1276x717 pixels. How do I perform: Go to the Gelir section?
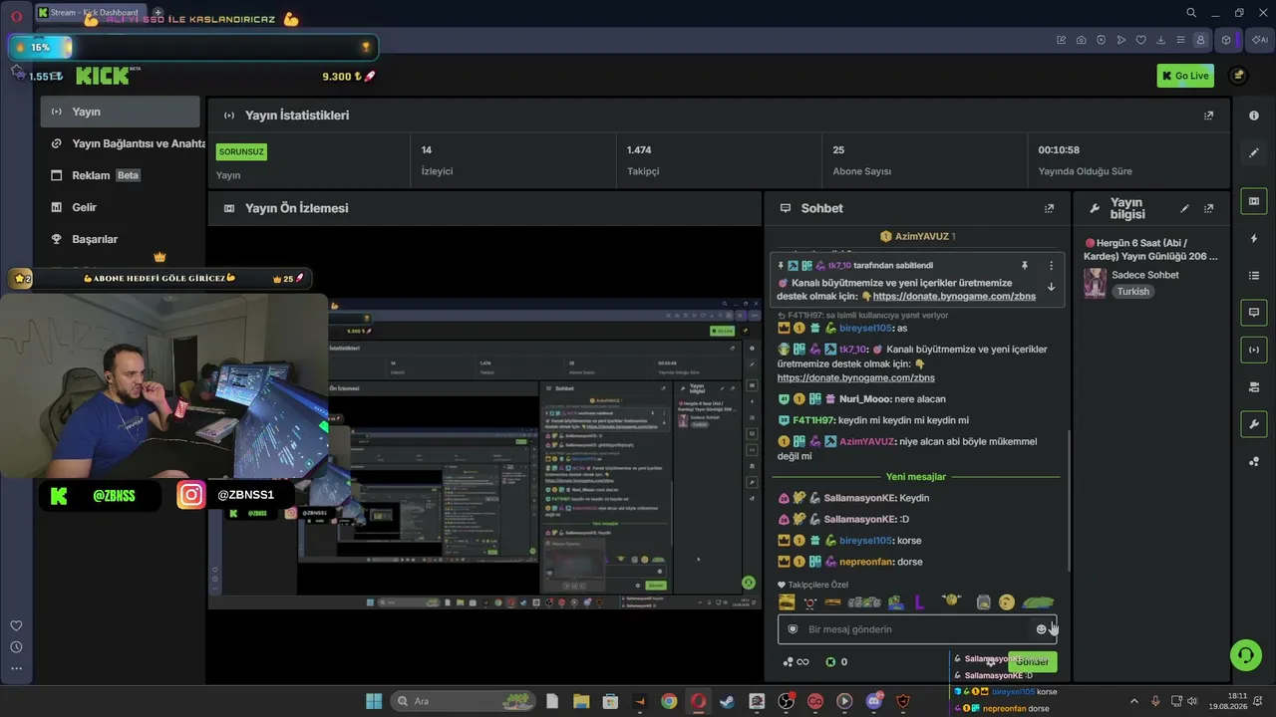120,207
